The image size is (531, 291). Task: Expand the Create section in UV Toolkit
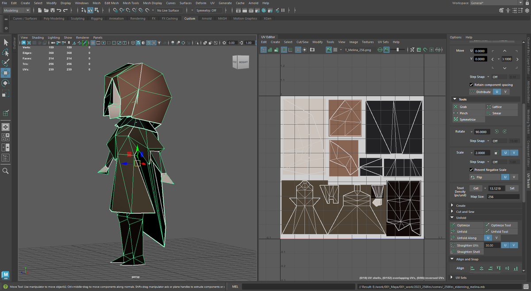click(460, 205)
